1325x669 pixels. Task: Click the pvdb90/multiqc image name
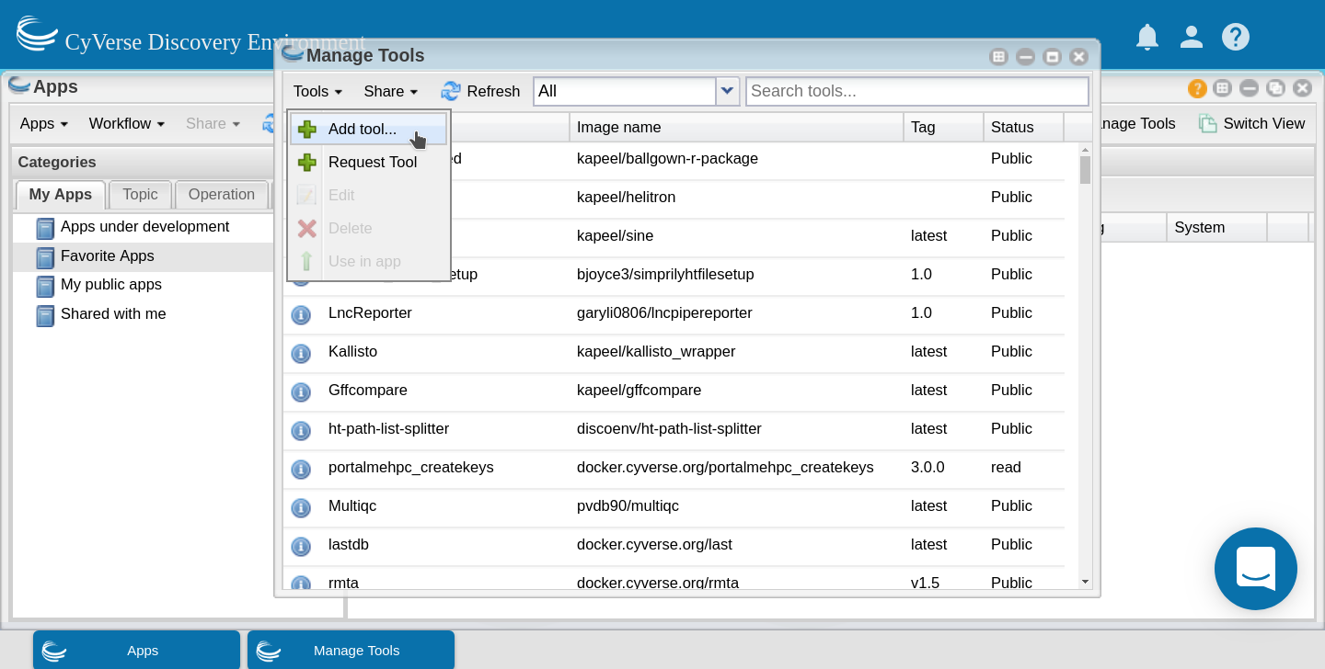pos(628,505)
